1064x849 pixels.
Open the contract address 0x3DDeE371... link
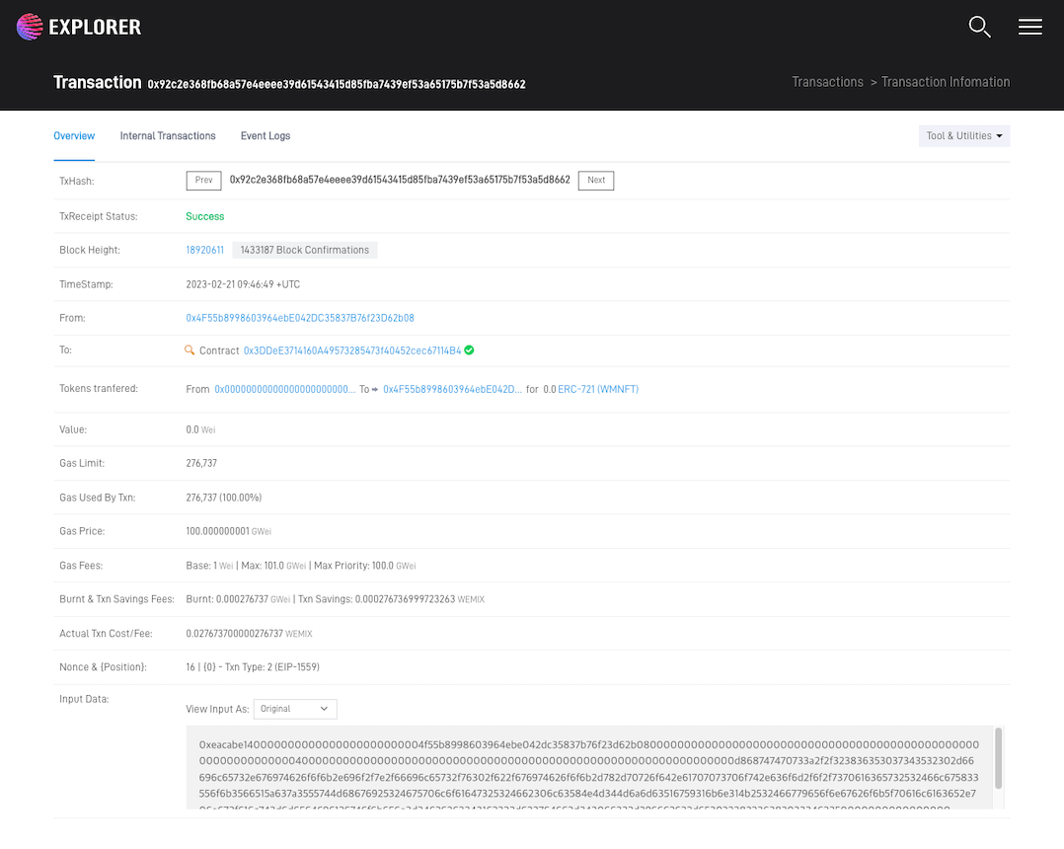click(352, 350)
